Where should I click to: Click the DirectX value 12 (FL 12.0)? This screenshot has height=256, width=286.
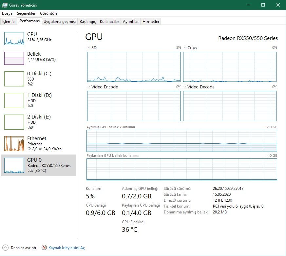pyautogui.click(x=222, y=200)
